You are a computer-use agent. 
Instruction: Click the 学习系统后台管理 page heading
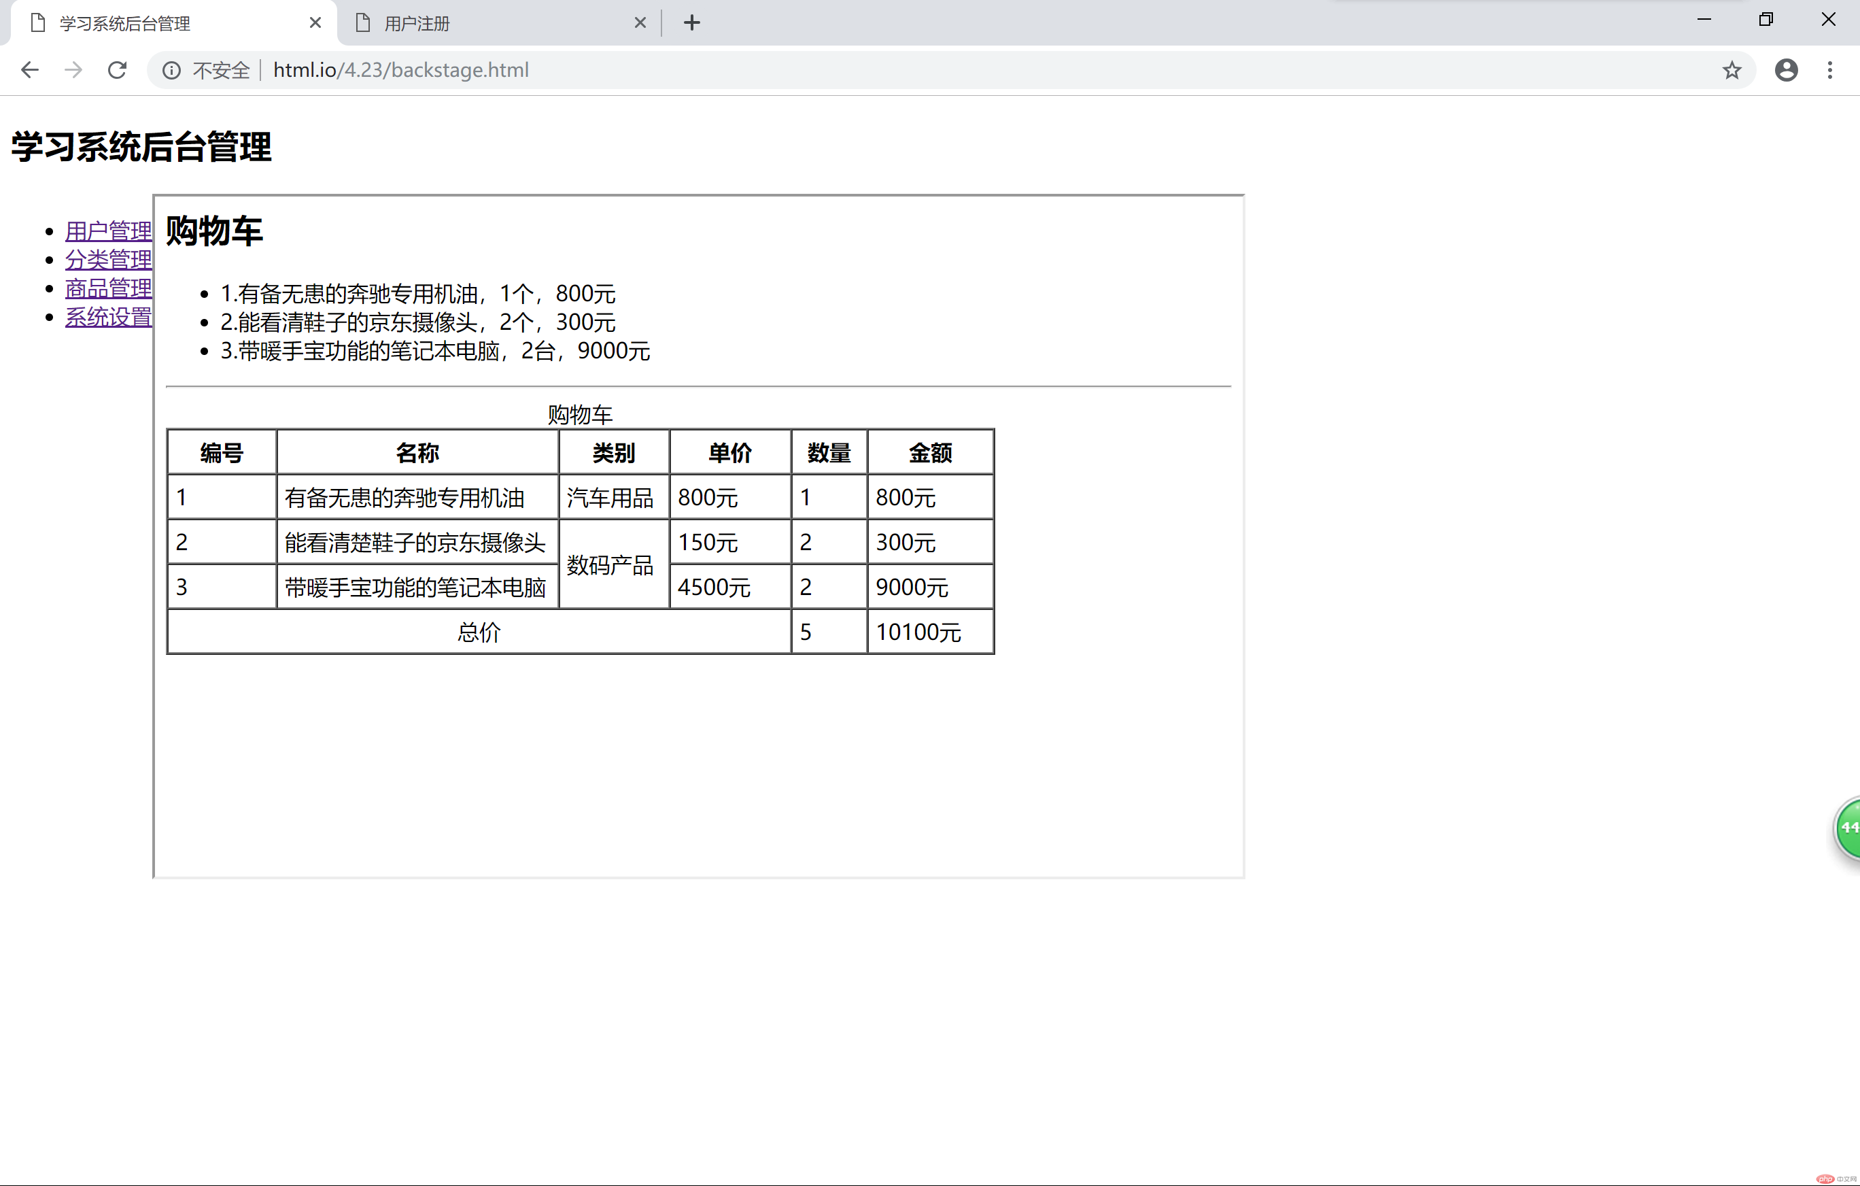(x=141, y=147)
